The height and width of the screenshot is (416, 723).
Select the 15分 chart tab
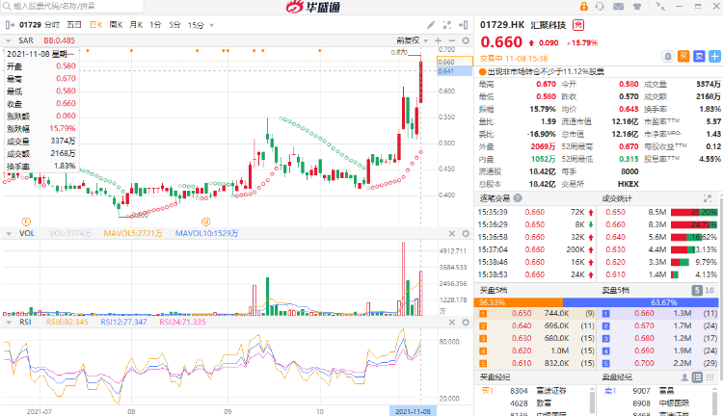[x=196, y=25]
